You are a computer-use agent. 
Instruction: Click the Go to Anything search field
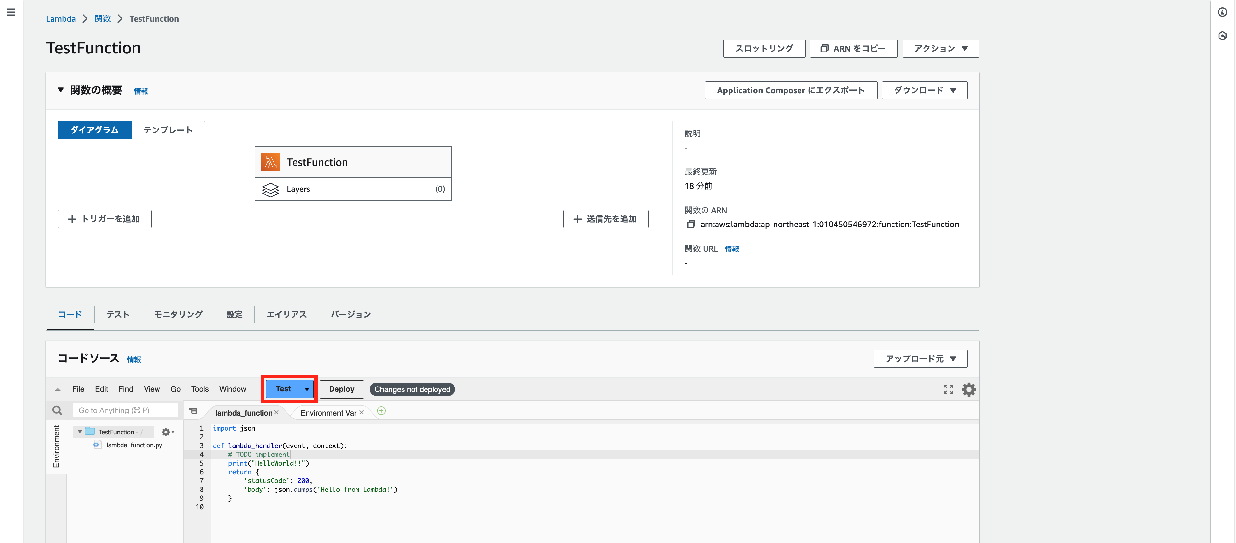[125, 410]
